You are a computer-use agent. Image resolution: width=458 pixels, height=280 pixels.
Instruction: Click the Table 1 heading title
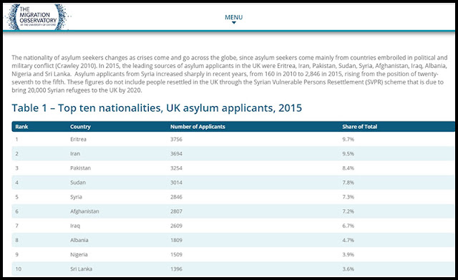157,108
